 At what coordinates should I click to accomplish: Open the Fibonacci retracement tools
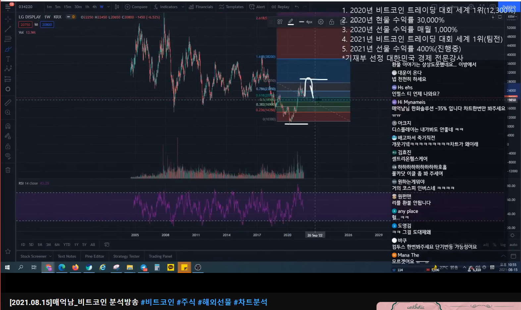tap(8, 39)
